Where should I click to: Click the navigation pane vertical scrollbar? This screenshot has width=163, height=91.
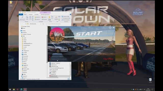47,49
